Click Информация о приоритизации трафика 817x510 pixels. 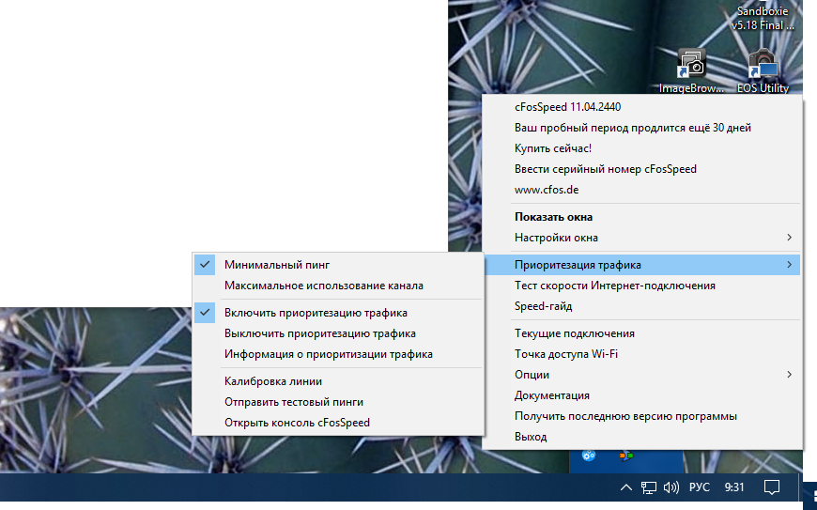[x=338, y=354]
